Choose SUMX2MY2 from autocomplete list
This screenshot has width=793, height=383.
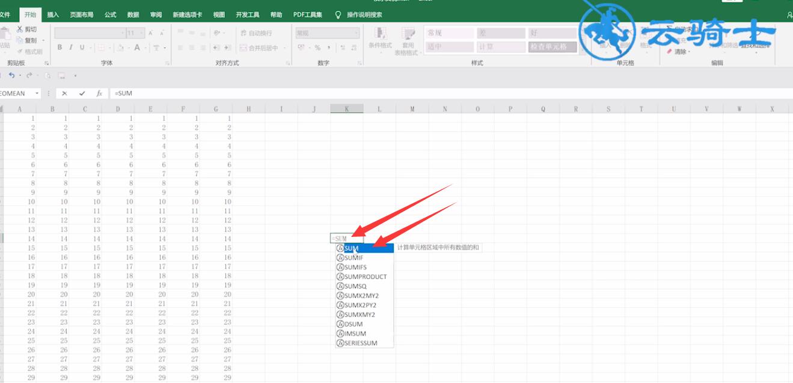coord(364,295)
